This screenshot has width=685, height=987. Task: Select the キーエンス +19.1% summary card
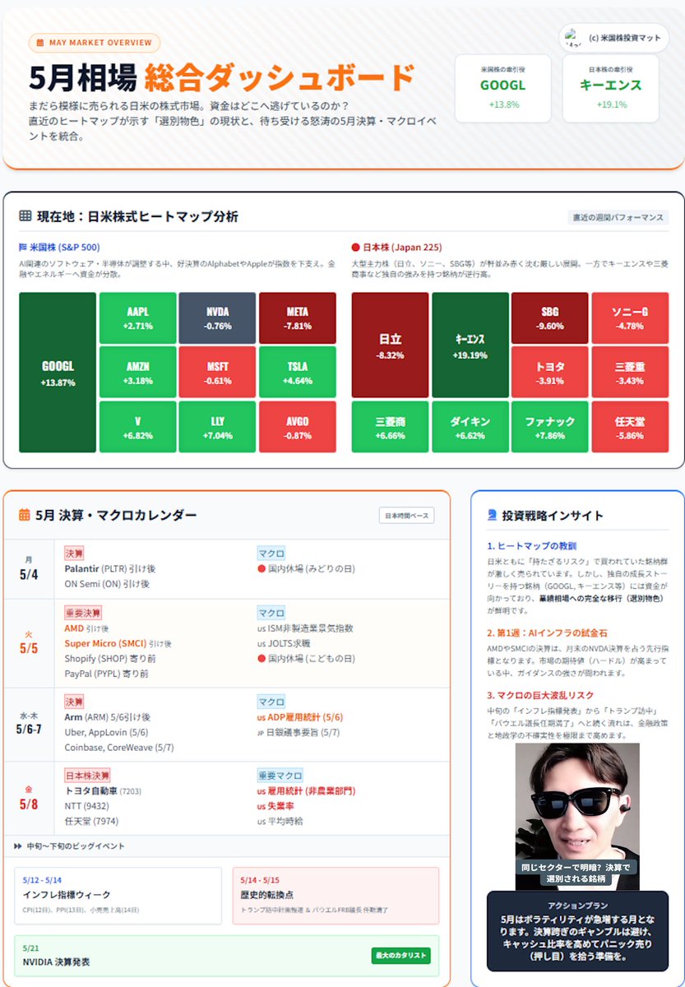pos(610,88)
